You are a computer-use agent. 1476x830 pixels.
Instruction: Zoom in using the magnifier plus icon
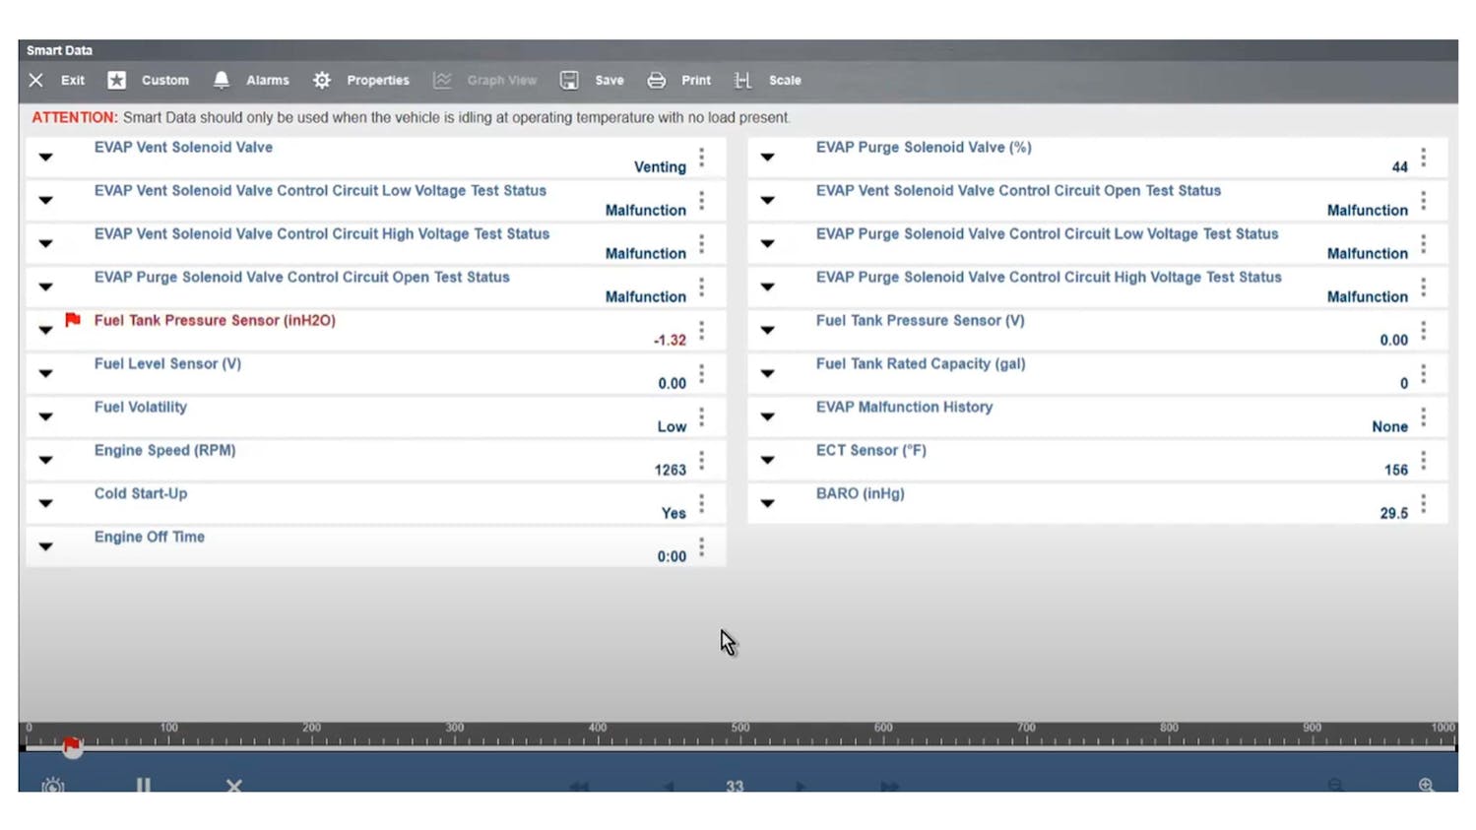pos(1424,785)
